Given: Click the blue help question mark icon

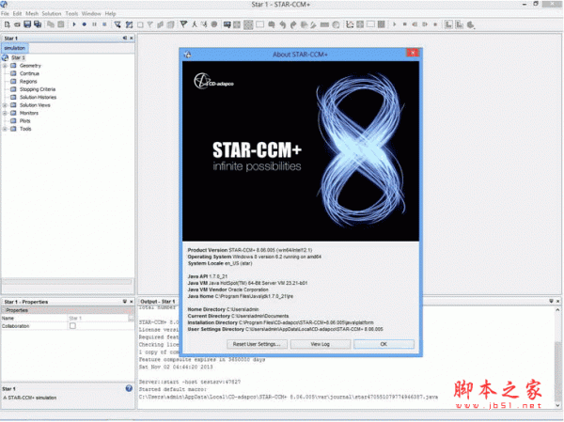Looking at the screenshot, I should 129,388.
